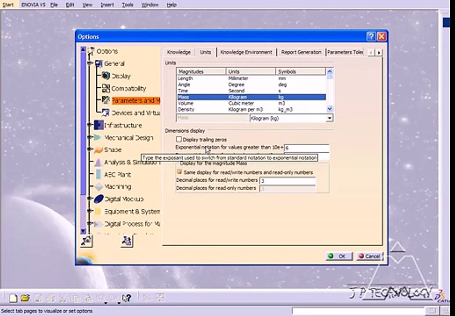
Task: Toggle Same display for read/write numbers checkbox
Action: coord(179,172)
